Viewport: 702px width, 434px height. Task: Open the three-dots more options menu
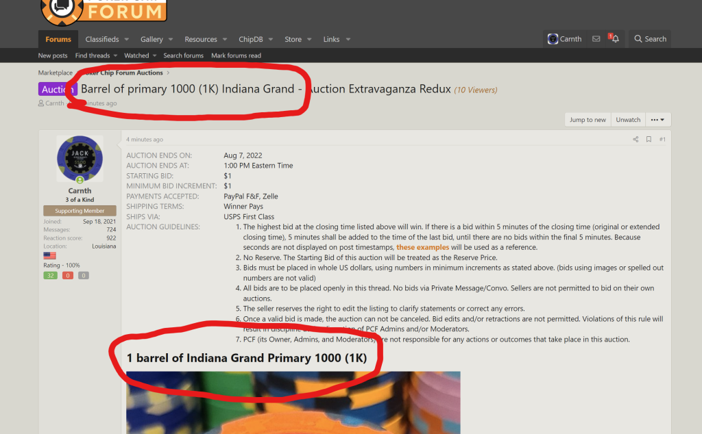pos(657,120)
